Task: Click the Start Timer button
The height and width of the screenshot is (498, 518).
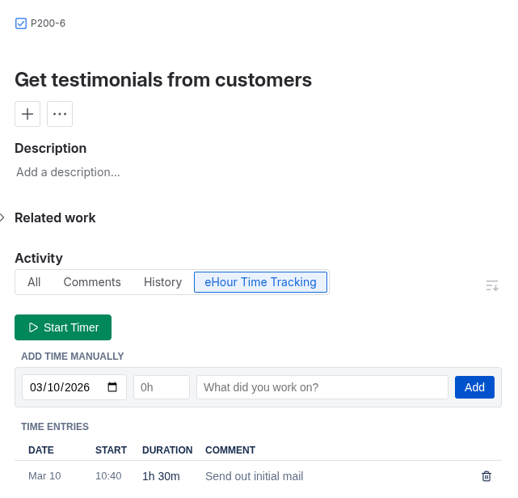Action: (63, 327)
